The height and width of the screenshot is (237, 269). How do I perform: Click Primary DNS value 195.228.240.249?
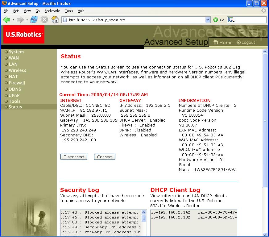79,130
